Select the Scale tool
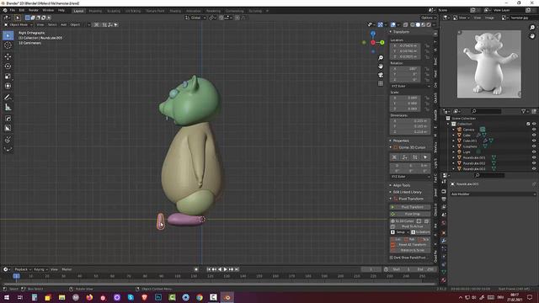The height and width of the screenshot is (303, 539). click(x=8, y=77)
